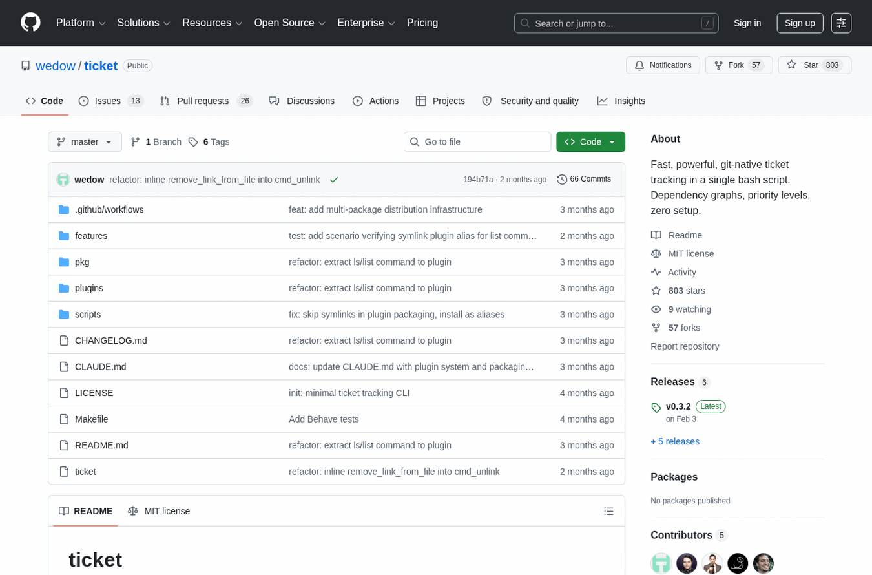Click the branch icon next to 1 Branch

[x=136, y=142]
